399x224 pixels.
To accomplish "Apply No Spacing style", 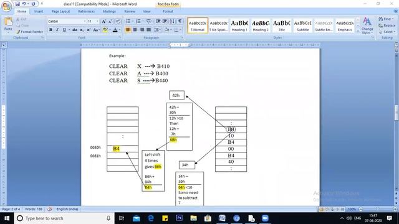I will click(218, 26).
